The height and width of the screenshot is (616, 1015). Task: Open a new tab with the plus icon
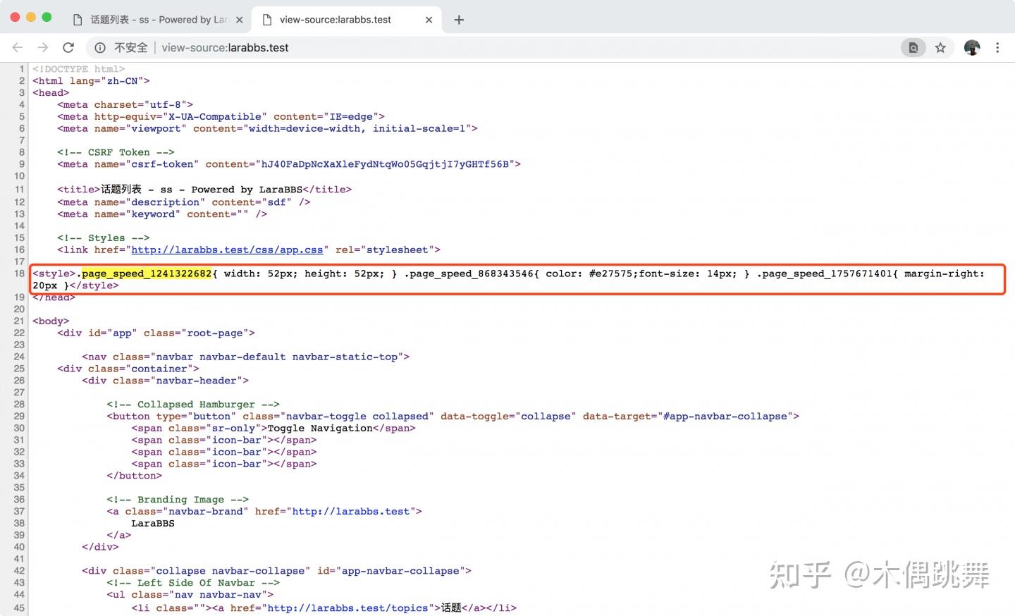[459, 20]
